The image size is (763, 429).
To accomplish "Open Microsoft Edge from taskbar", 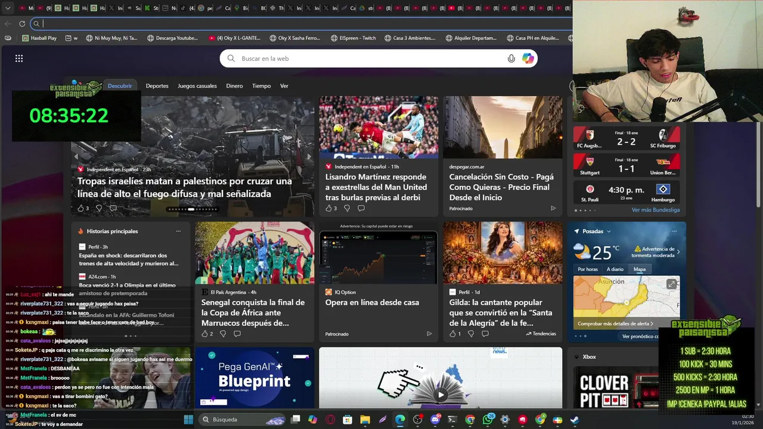I will pos(400,419).
